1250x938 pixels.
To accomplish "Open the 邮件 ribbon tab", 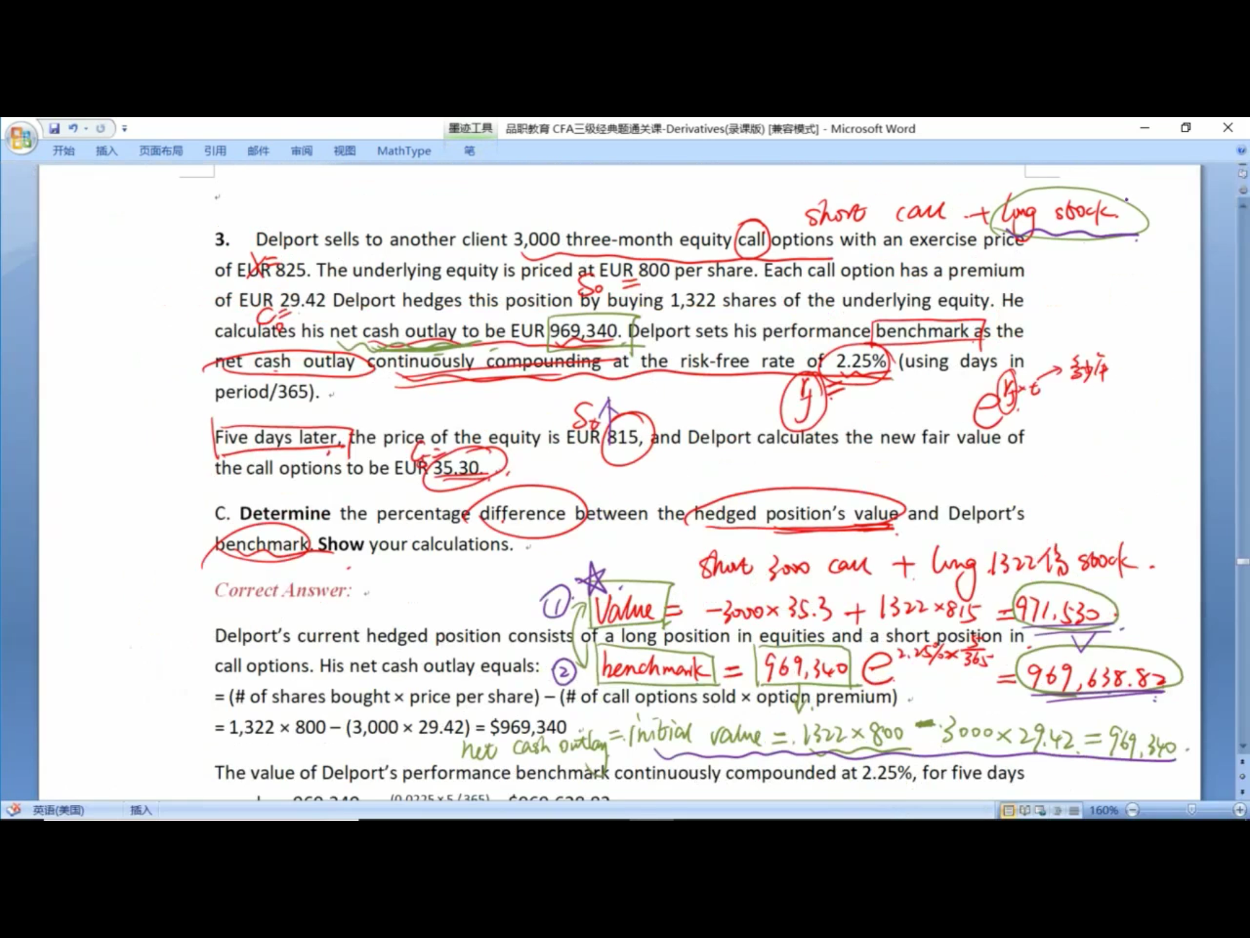I will pyautogui.click(x=258, y=151).
